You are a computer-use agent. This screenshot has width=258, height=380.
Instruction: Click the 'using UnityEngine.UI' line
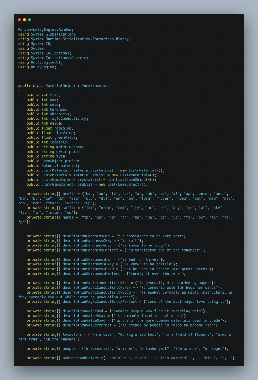click(40, 62)
